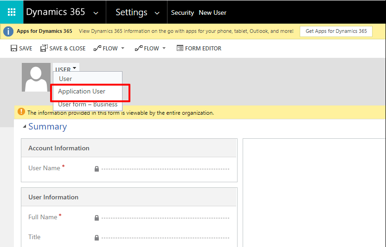Open the Settings navigation dropdown
Viewport: 386px width, 247px height.
coord(157,13)
